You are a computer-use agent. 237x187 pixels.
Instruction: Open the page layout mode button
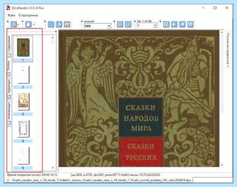point(13,25)
